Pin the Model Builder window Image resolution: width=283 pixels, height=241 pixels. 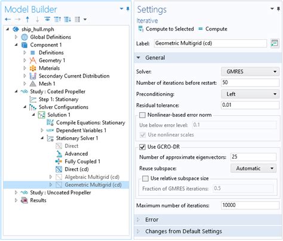[x=128, y=9]
